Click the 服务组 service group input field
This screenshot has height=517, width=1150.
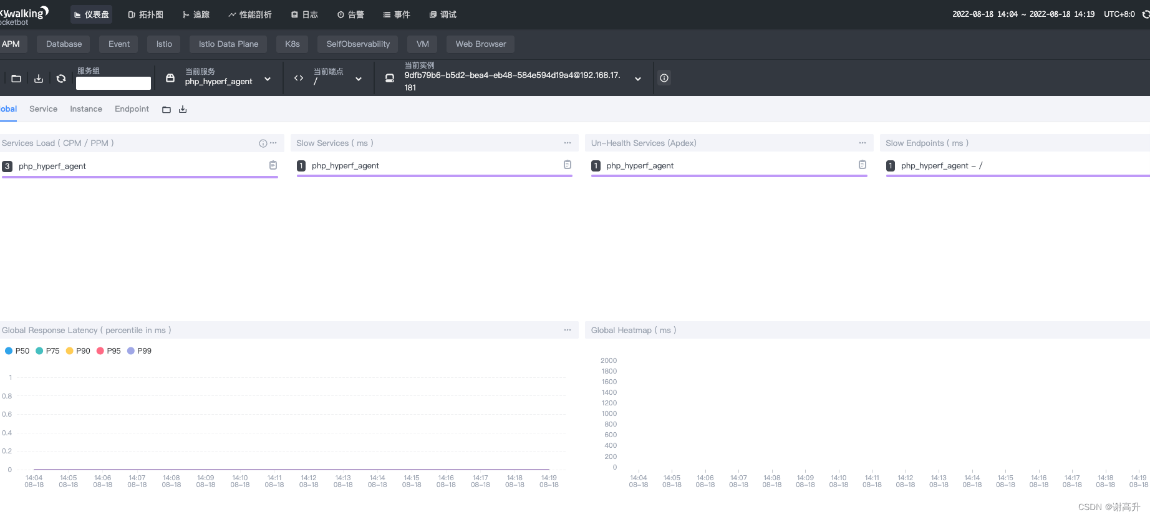(x=114, y=83)
